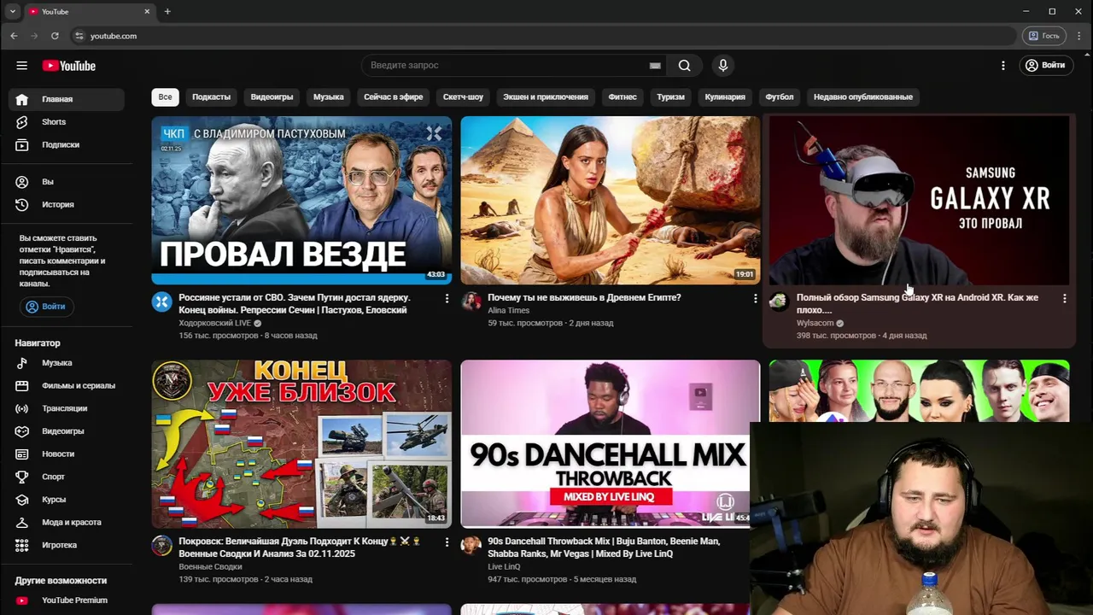Screen dimensions: 1093x615
Task: Open Спорт in sidebar
Action: (67, 477)
